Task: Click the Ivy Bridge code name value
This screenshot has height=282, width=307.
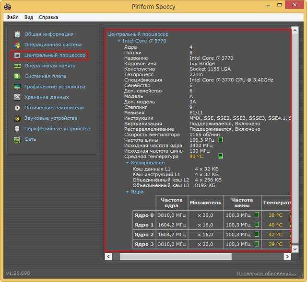Action: pos(202,64)
